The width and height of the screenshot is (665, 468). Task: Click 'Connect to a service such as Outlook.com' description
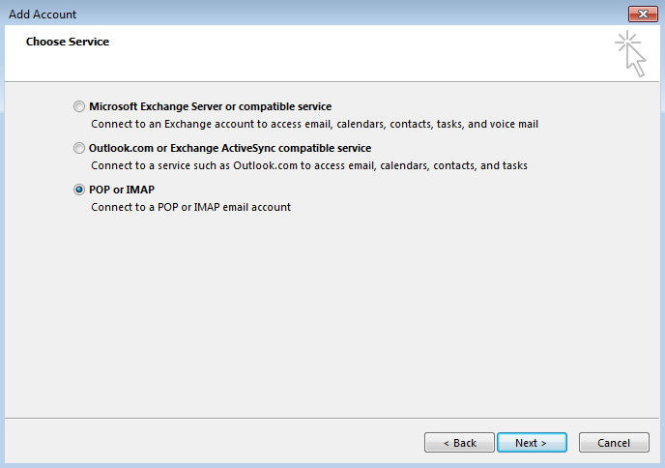309,165
